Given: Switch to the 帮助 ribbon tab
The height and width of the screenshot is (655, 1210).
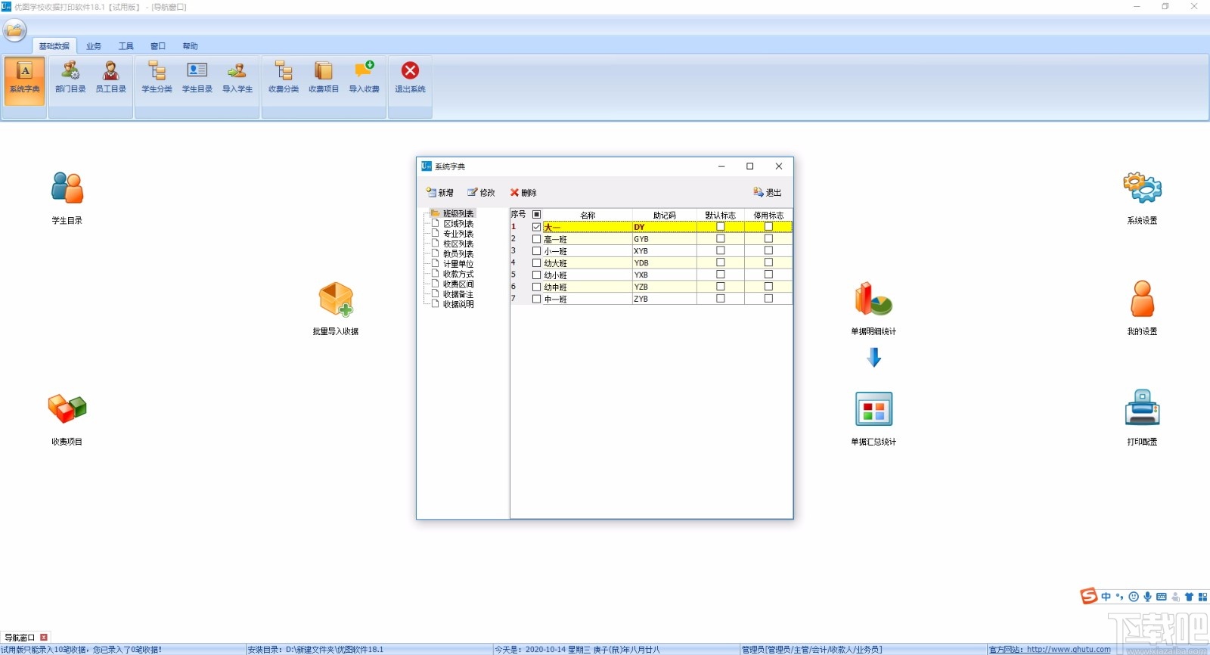Looking at the screenshot, I should pyautogui.click(x=191, y=46).
